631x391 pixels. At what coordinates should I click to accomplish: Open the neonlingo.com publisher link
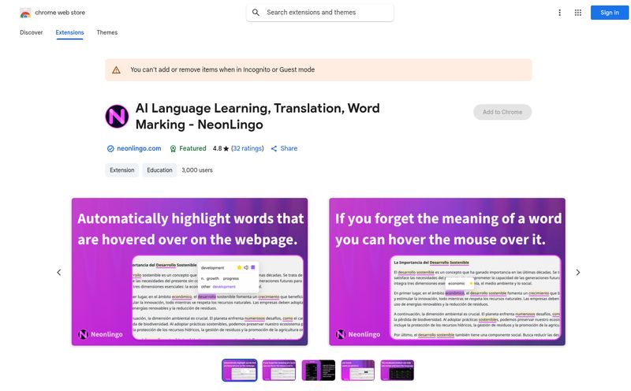(139, 148)
